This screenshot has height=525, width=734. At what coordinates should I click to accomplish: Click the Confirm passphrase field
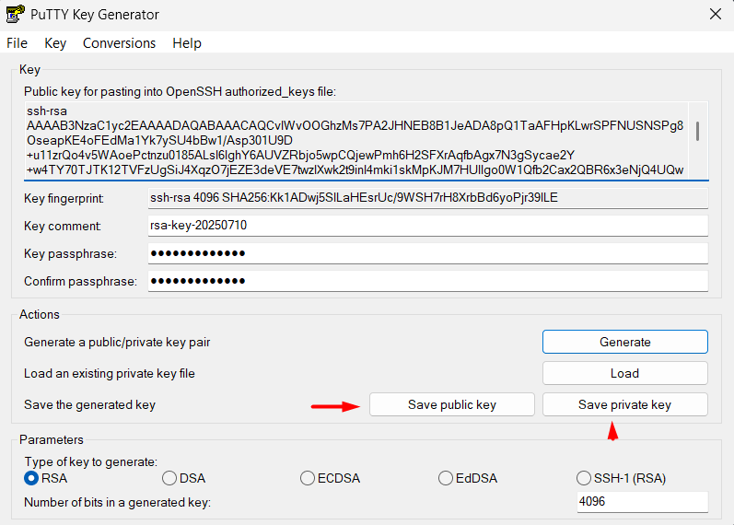point(428,281)
